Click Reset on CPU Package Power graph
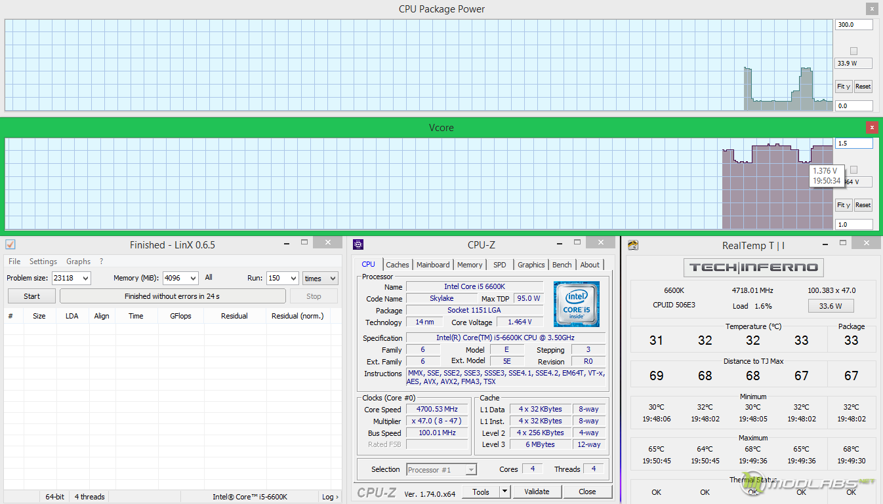The image size is (883, 504). pyautogui.click(x=863, y=87)
